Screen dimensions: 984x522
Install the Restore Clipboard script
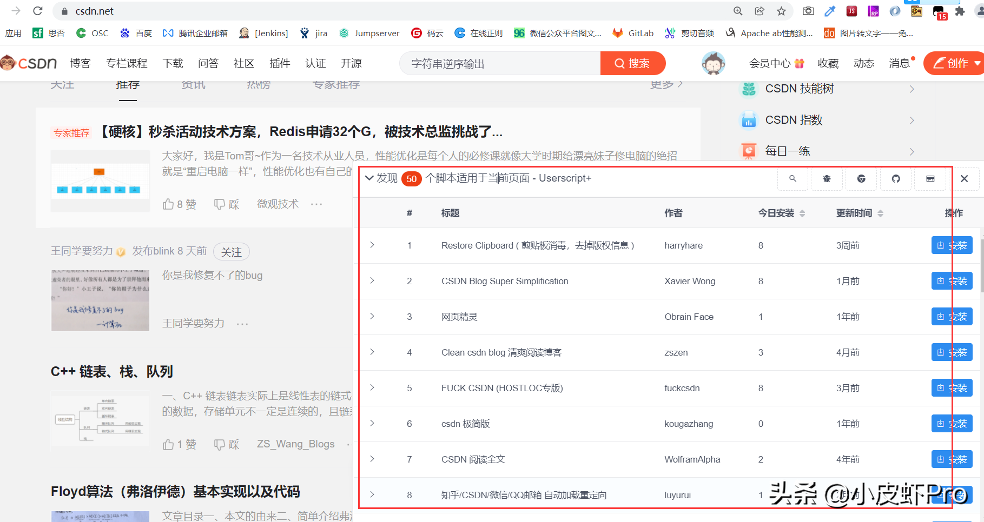point(952,245)
